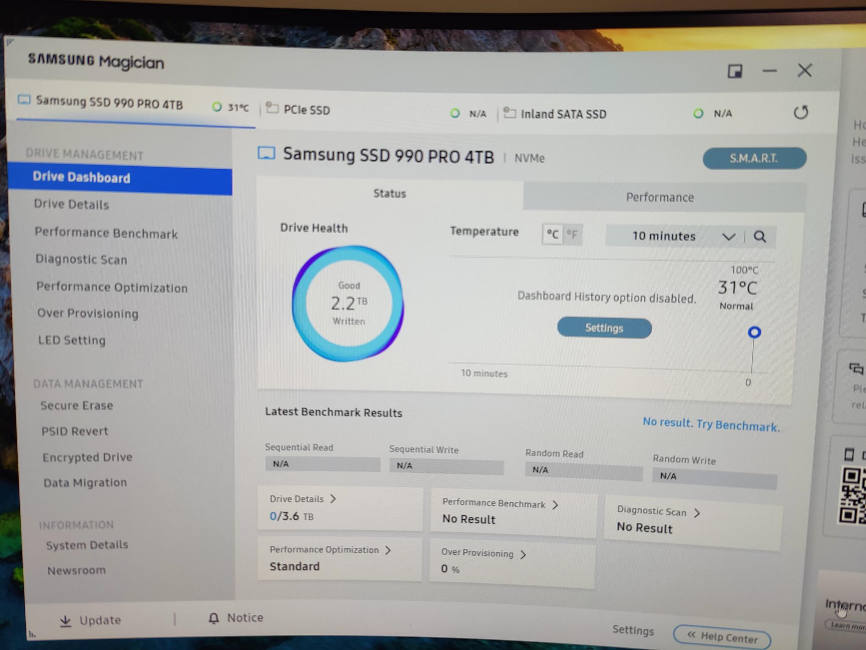Click the Sequential Write N/A bar
The image size is (866, 650).
[447, 466]
